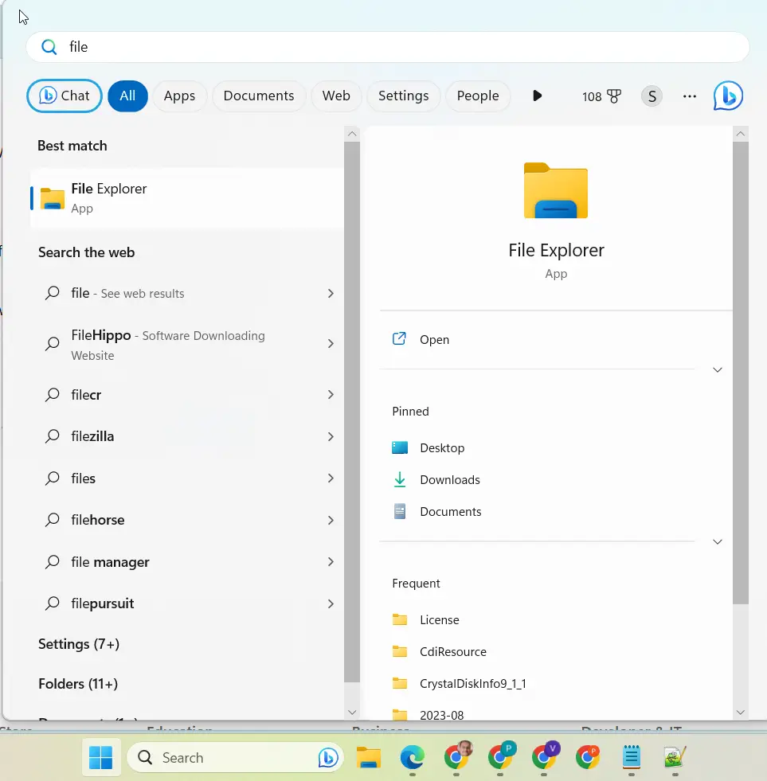Screen dimensions: 767x781
Task: Click the results list scrollbar down arrow
Action: tap(352, 713)
